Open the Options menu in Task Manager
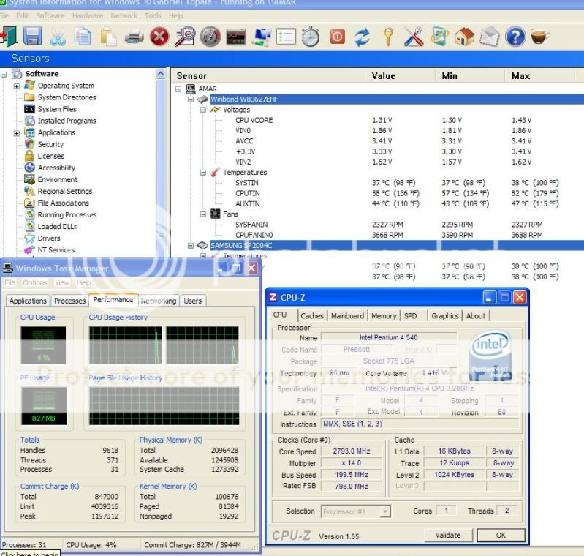The image size is (584, 556). coord(35,282)
